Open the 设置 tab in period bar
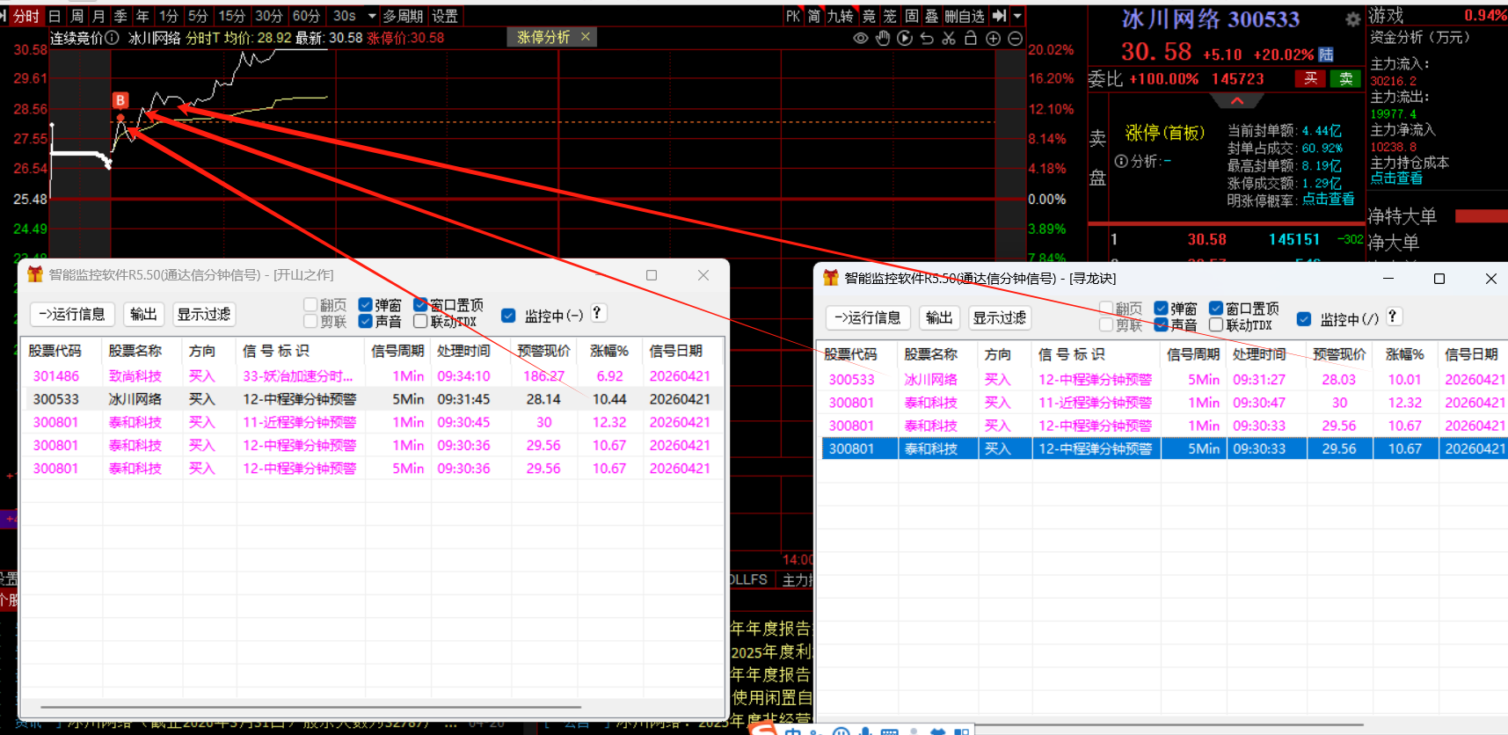 pos(445,16)
